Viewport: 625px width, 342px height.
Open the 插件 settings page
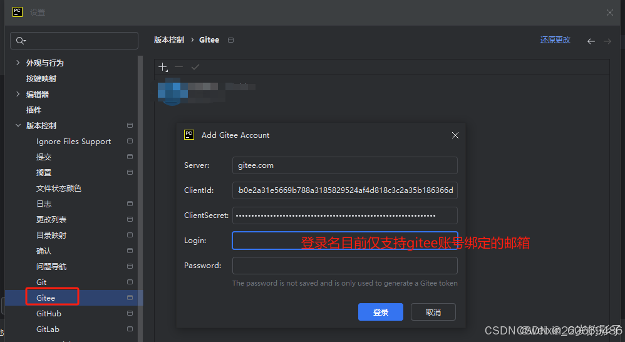33,110
